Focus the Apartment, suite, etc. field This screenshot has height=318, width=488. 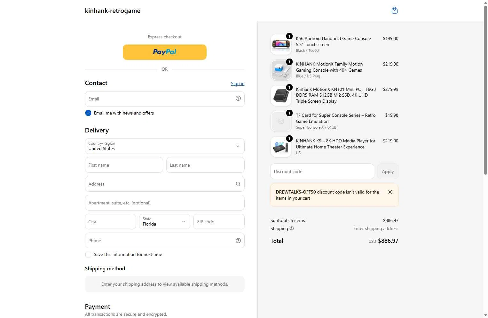(165, 203)
